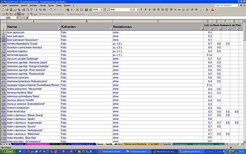Sort descending Z to A
Viewport: 246px width, 154px height.
(81, 10)
